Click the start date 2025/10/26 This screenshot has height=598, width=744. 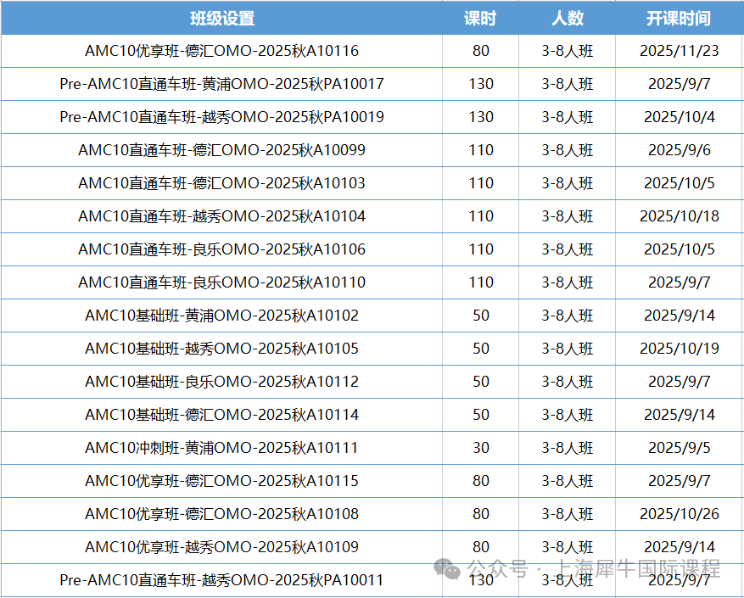click(679, 514)
